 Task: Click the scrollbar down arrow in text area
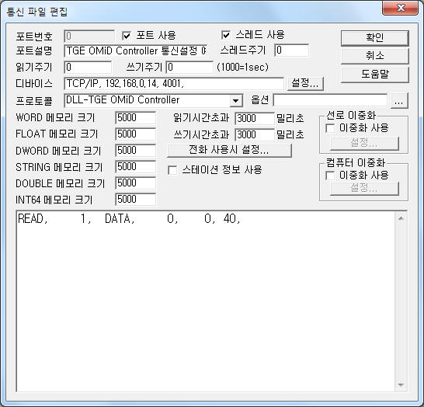(x=401, y=384)
